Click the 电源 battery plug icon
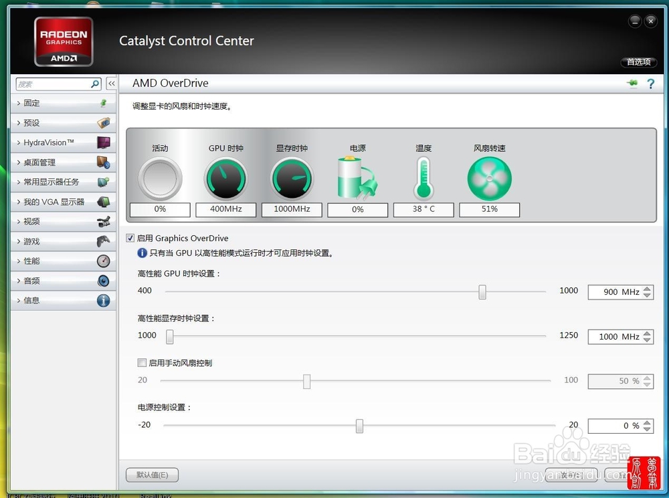Screen dimensions: 669x498 pyautogui.click(x=357, y=178)
